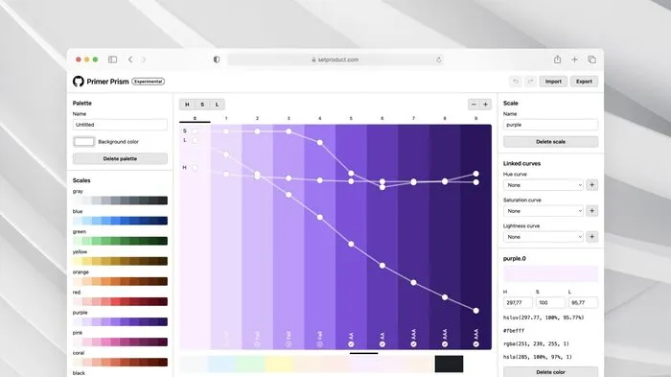Image resolution: width=671 pixels, height=377 pixels.
Task: Click the undo arrow button
Action: tap(516, 82)
